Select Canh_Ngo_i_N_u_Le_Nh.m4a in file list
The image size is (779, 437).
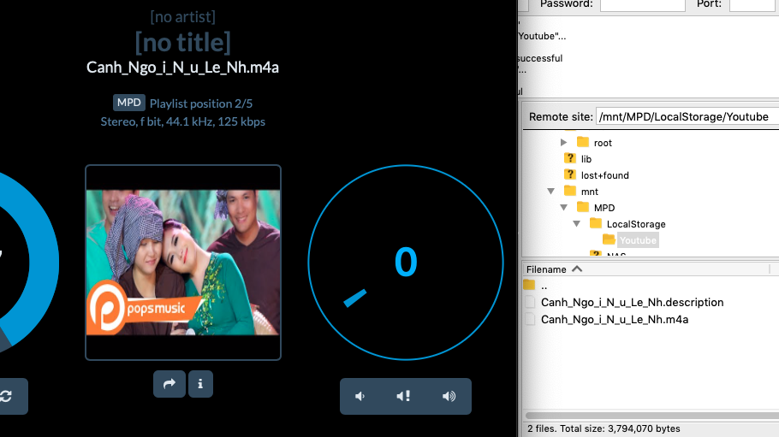click(615, 319)
